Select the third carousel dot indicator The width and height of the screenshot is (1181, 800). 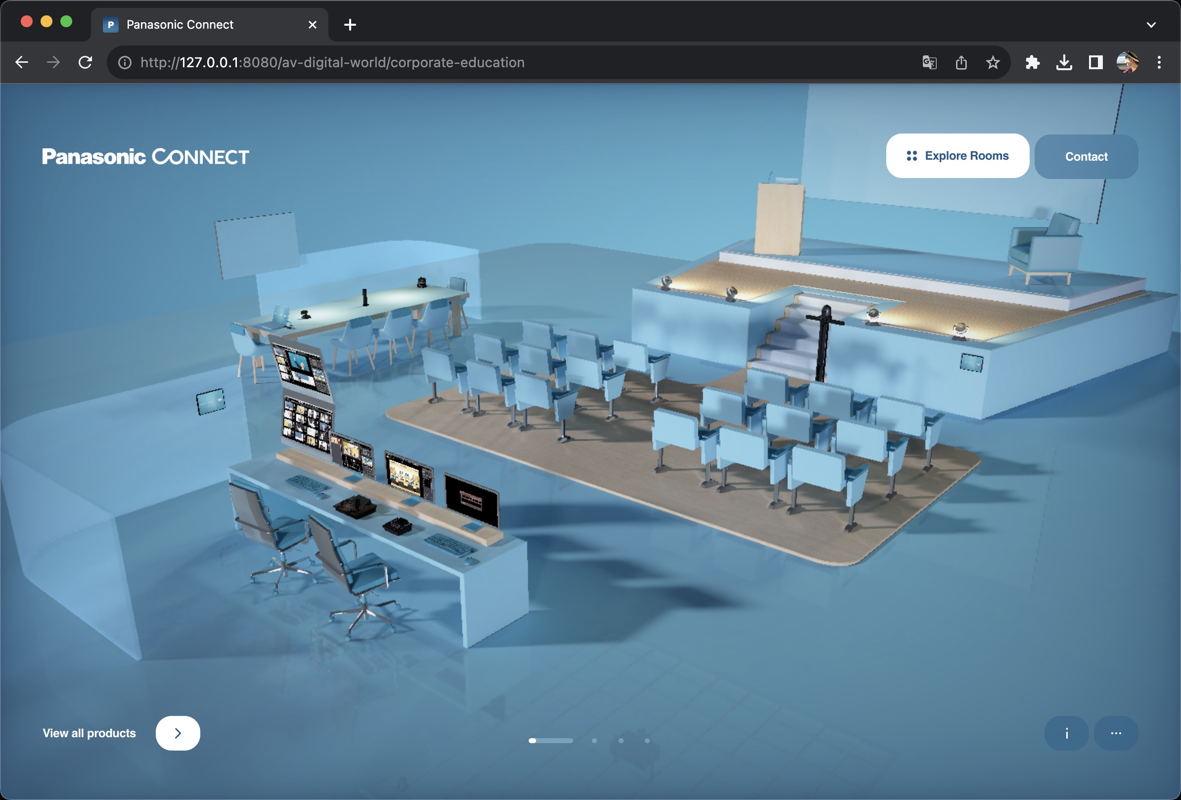[x=621, y=741]
